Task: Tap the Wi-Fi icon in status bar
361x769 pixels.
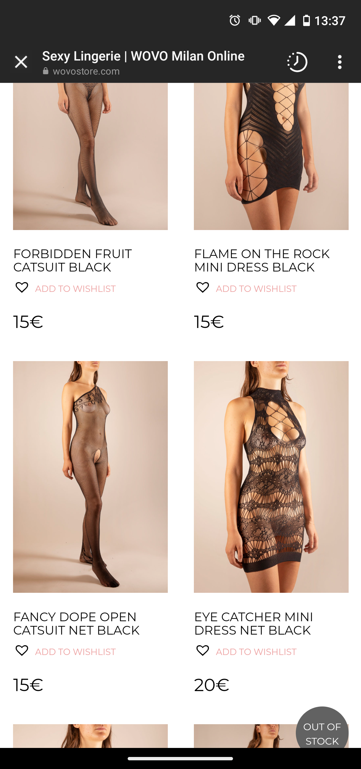Action: (273, 20)
